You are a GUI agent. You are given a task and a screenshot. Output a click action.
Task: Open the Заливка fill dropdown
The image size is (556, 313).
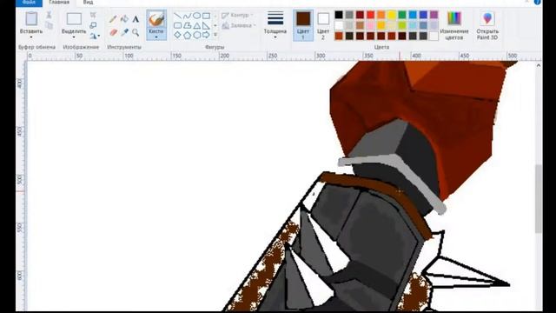point(239,25)
